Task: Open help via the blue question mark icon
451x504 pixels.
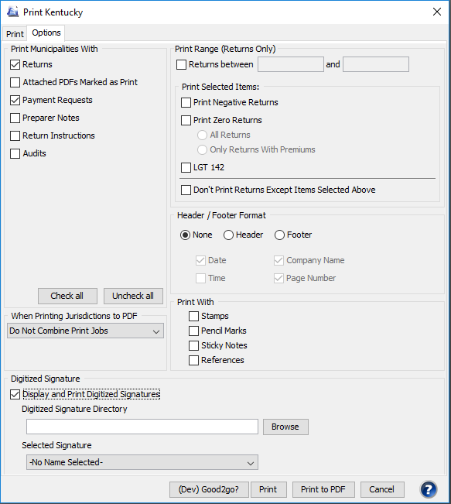Action: coord(429,489)
